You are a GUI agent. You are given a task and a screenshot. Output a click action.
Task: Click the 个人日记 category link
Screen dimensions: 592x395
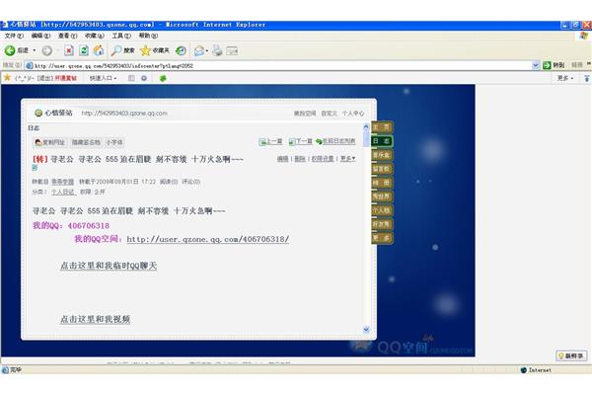63,192
